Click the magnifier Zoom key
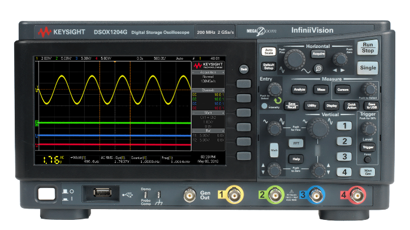 point(318,69)
